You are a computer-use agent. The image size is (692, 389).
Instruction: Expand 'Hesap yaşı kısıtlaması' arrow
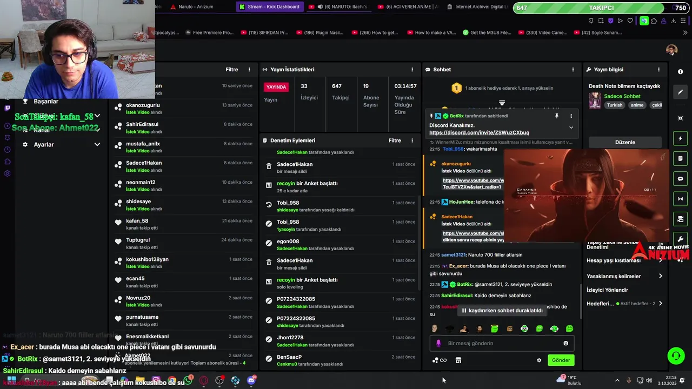[660, 260]
